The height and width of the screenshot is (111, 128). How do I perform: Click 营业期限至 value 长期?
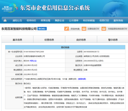pos(86,70)
